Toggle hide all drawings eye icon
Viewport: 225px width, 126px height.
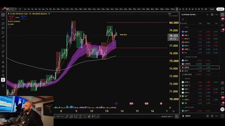coord(3,75)
